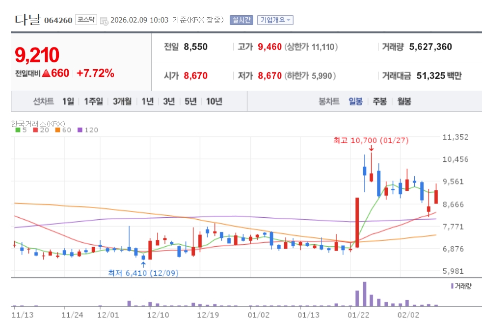Select the 1일 line chart tab
Viewport: 482px width, 334px height.
(68, 101)
